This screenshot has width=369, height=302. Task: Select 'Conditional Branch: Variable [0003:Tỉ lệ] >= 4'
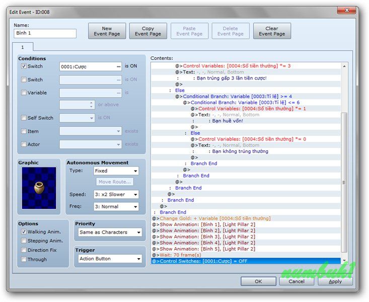[x=246, y=96]
